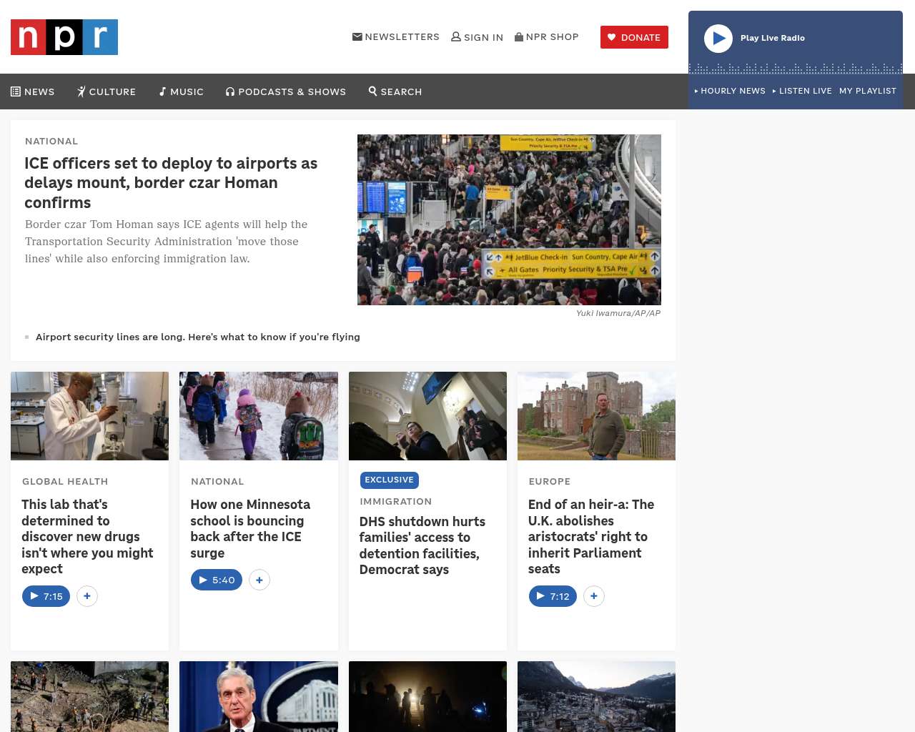Open the lab scientist thumbnail
This screenshot has height=732, width=915.
(x=89, y=416)
